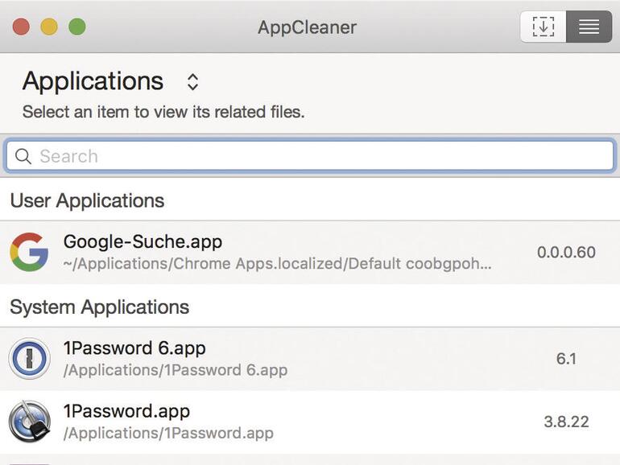Click the System Applications section header
This screenshot has height=465, width=620.
pyautogui.click(x=100, y=307)
